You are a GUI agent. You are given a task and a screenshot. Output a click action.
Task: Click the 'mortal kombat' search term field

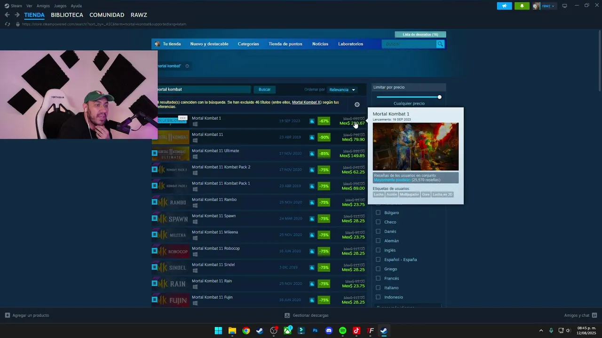(x=204, y=89)
